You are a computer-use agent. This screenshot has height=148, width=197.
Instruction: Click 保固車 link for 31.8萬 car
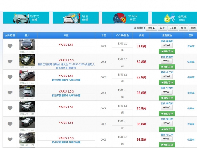(191, 46)
